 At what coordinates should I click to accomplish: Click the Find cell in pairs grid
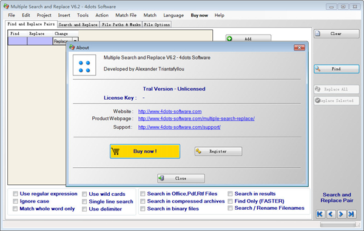coord(18,41)
